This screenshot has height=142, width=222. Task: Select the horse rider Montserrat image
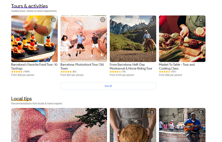click(133, 39)
